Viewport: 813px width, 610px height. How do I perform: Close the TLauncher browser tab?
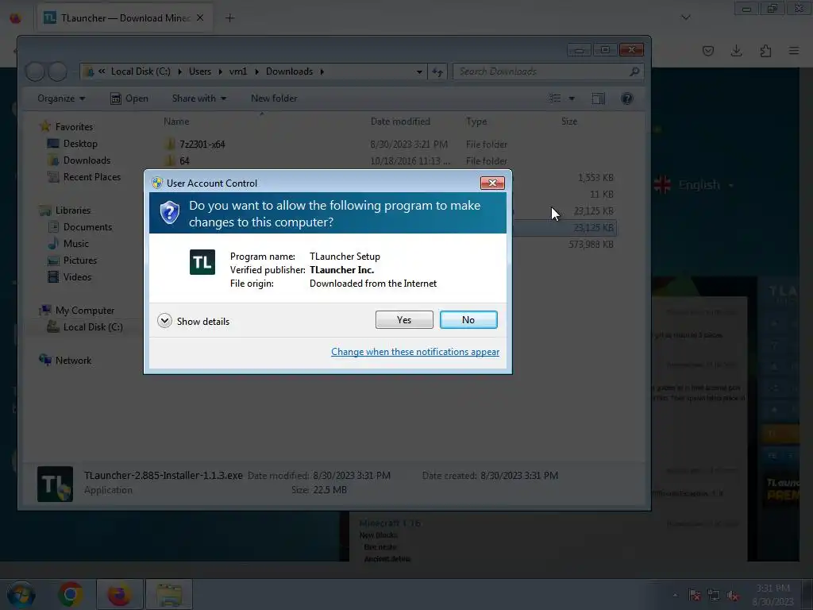[200, 17]
